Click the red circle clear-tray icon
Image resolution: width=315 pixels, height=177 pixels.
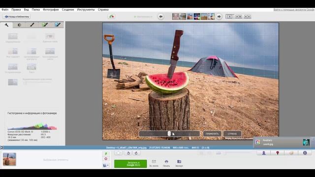(106, 159)
